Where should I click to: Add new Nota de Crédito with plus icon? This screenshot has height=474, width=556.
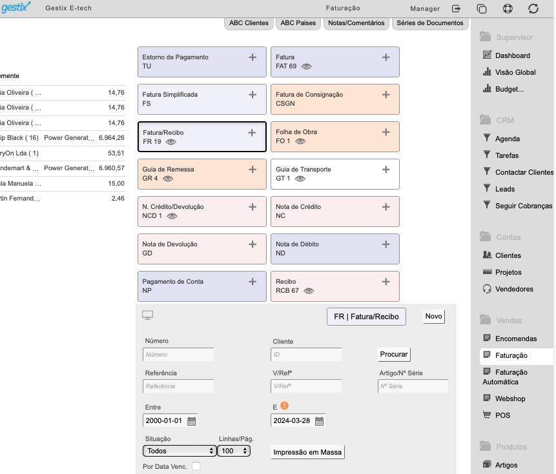click(x=386, y=207)
